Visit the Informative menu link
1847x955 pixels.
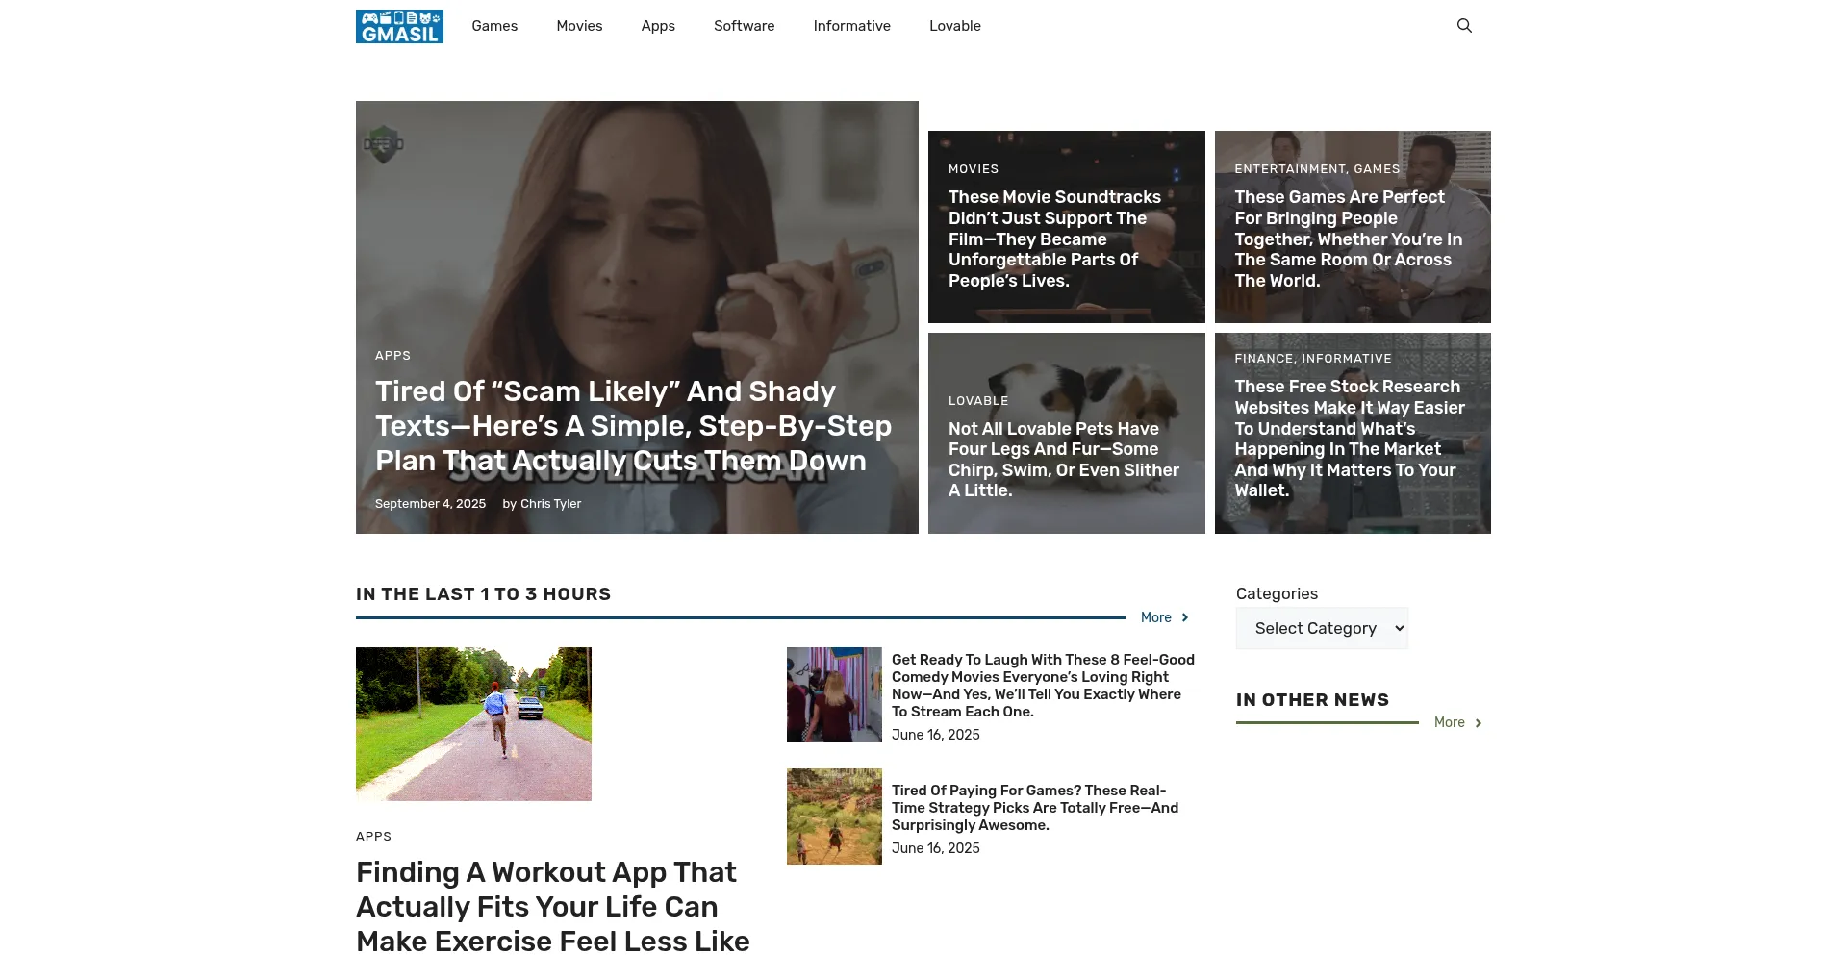click(851, 26)
